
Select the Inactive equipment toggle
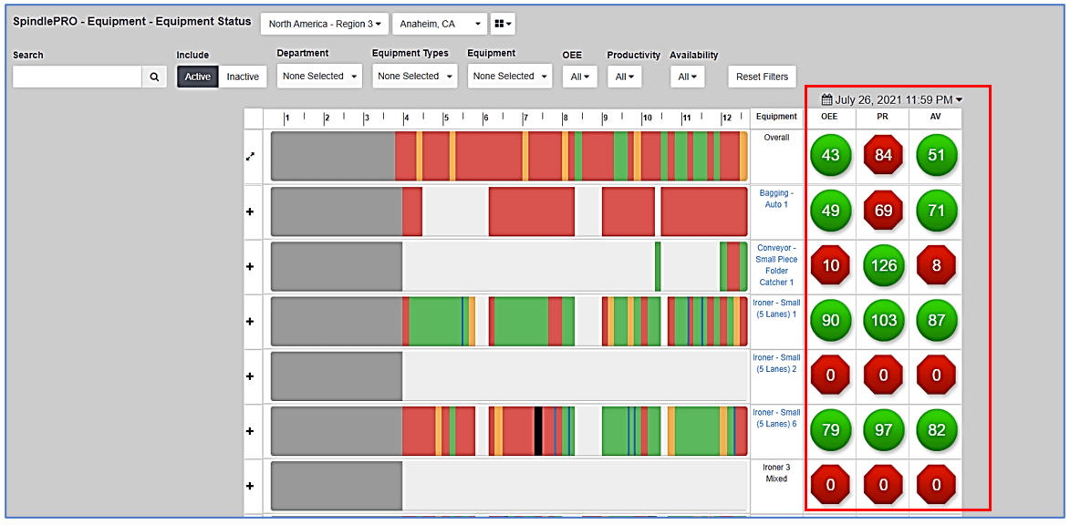tap(244, 77)
